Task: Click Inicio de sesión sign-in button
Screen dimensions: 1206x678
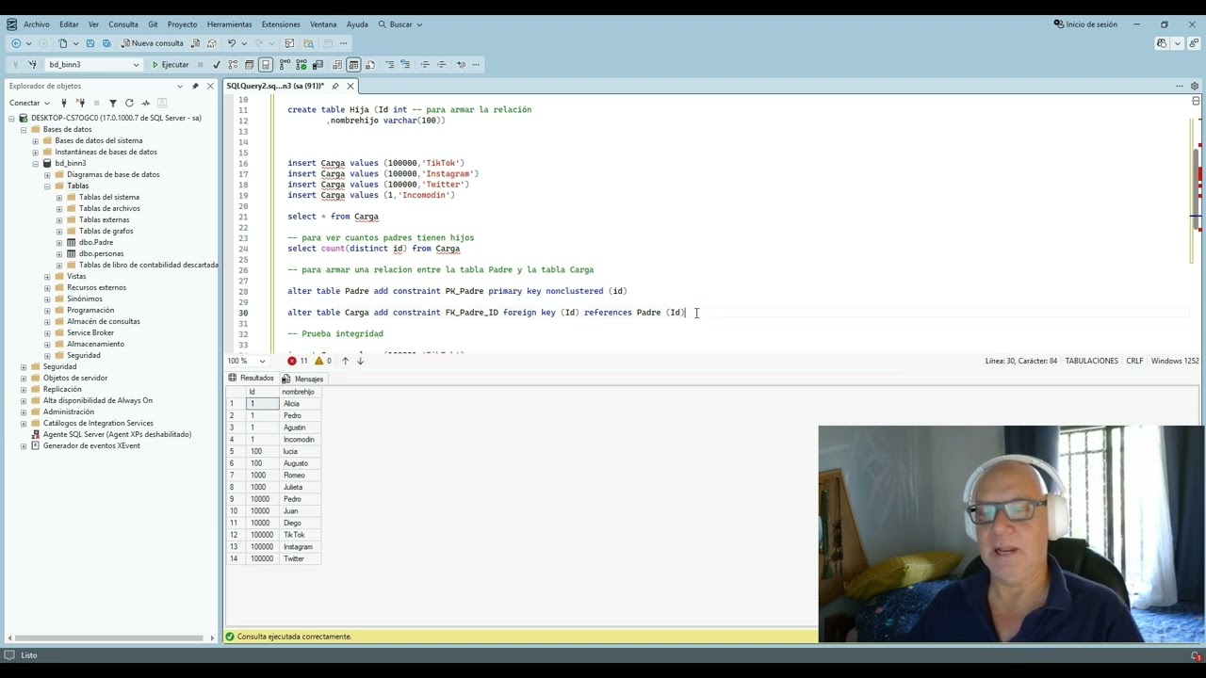Action: (1086, 24)
